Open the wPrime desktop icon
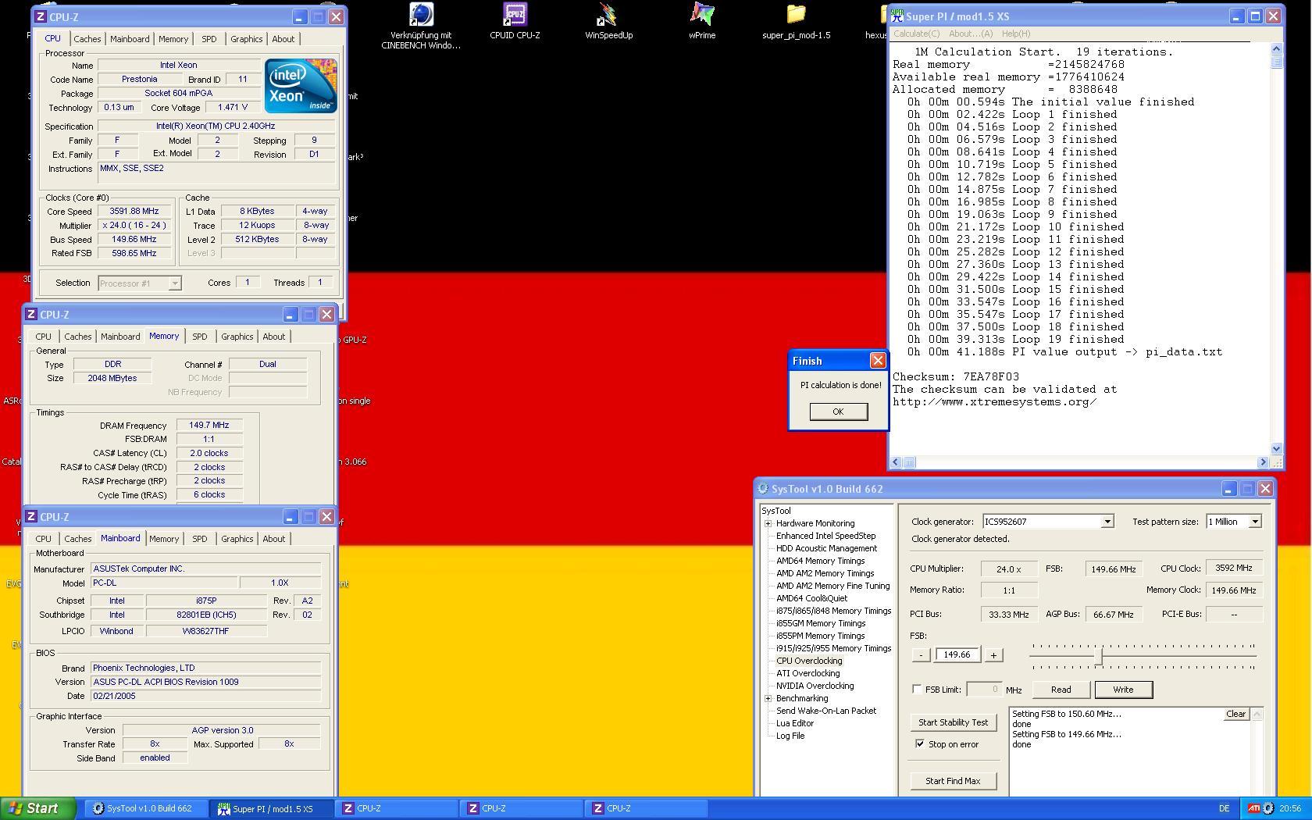This screenshot has height=820, width=1312. 702,15
